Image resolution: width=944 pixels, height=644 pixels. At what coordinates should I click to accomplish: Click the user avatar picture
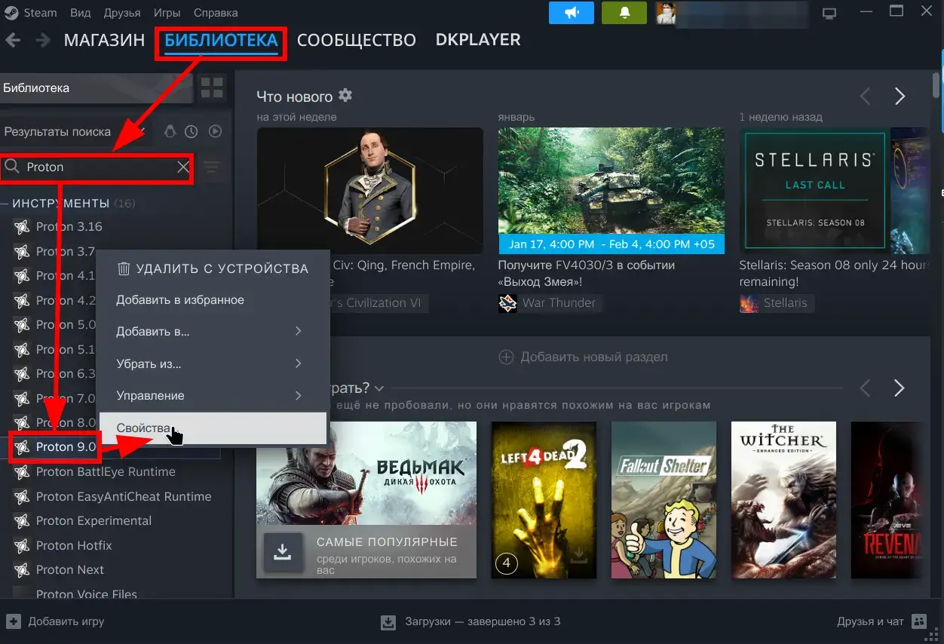click(666, 13)
